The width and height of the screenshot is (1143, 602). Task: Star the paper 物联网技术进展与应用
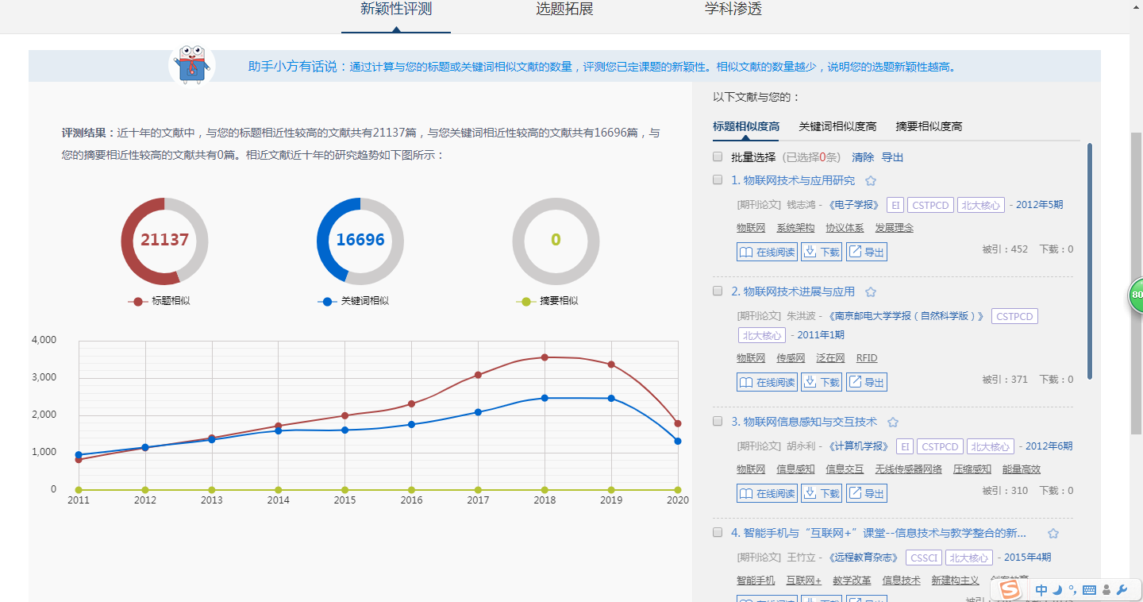870,292
